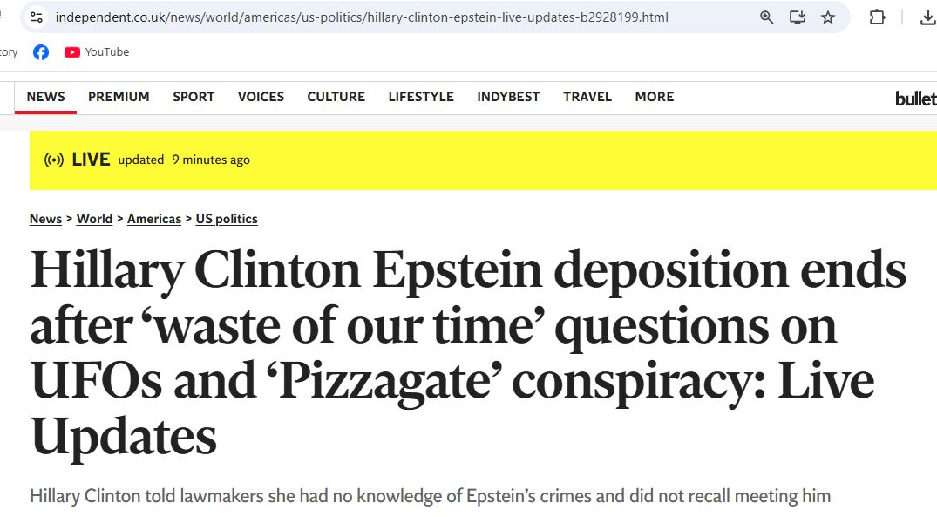Go to the SPORT section

(194, 97)
